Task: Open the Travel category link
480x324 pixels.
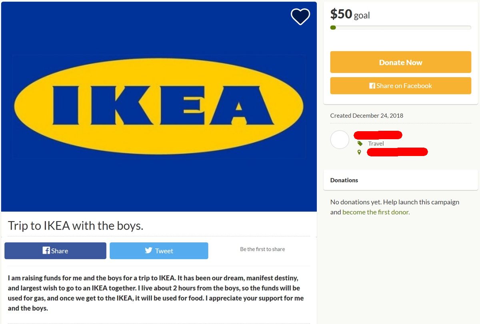Action: 376,144
